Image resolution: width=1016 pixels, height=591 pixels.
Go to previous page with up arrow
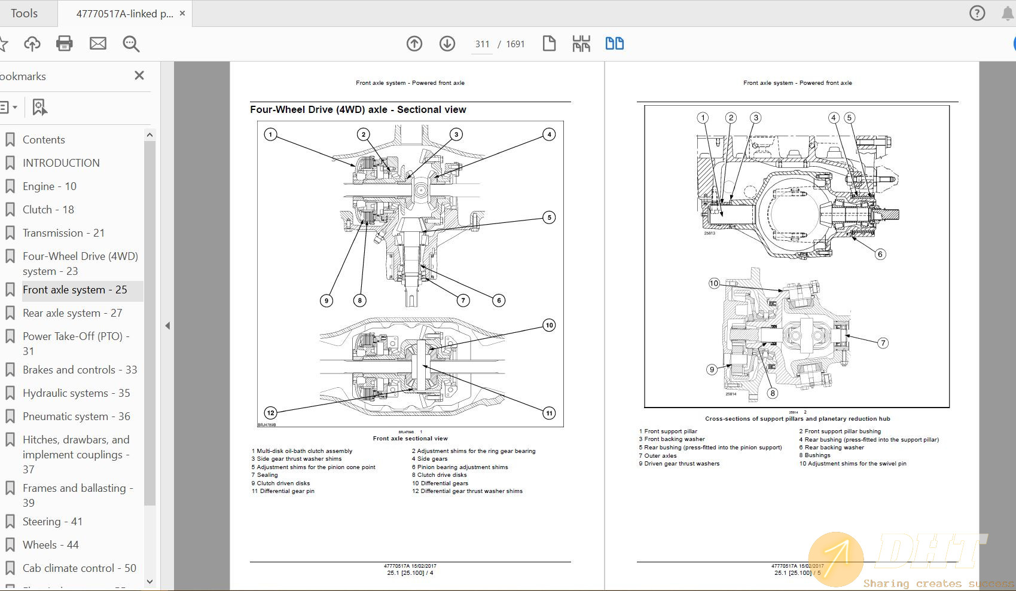coord(414,44)
